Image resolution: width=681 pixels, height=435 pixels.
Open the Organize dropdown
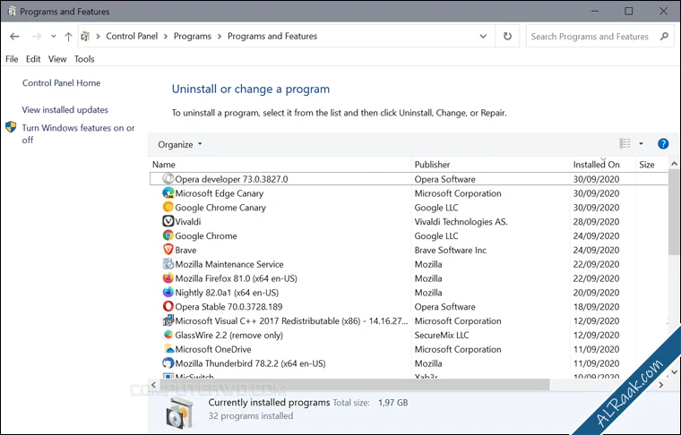tap(180, 144)
